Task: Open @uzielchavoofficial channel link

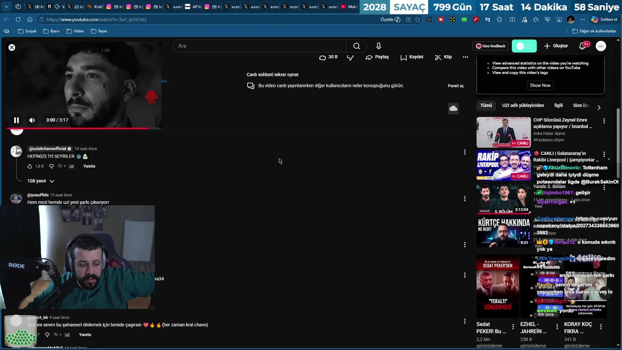Action: [50, 148]
